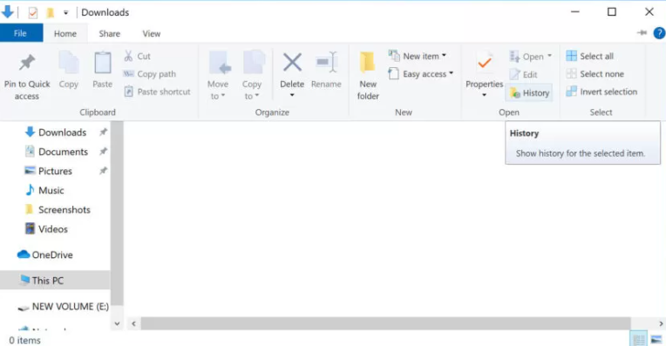Click Select none
Screen dimensions: 666x346
coord(595,74)
